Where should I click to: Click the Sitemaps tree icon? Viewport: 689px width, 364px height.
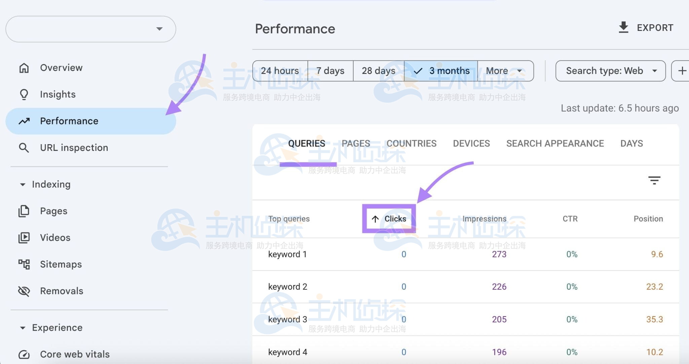pos(24,264)
